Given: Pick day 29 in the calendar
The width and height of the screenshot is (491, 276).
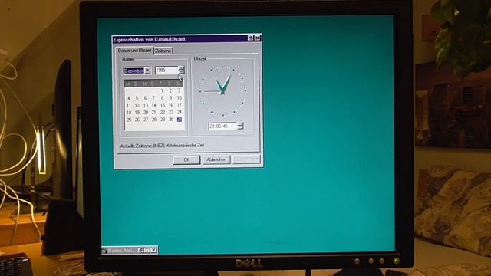Looking at the screenshot, I should [x=163, y=120].
